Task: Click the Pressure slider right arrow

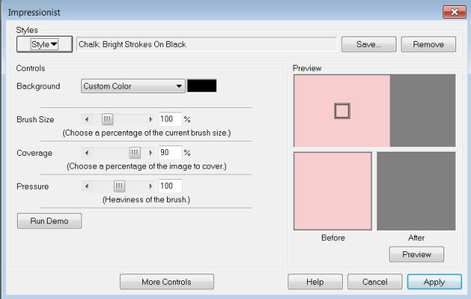Action: [151, 186]
